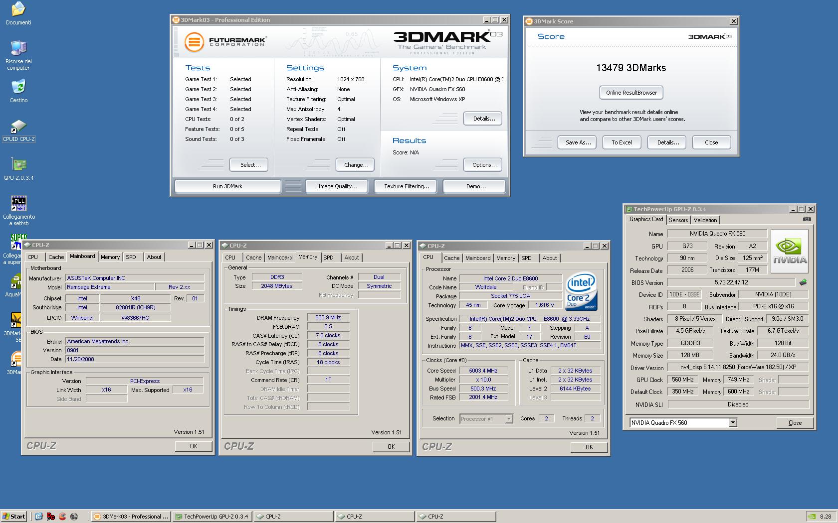Click the Intel Core 2 Duo logo in CPU-Z
This screenshot has height=523, width=838.
(581, 291)
